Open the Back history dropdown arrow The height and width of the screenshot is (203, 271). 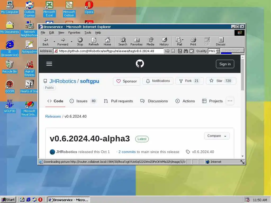(54, 41)
